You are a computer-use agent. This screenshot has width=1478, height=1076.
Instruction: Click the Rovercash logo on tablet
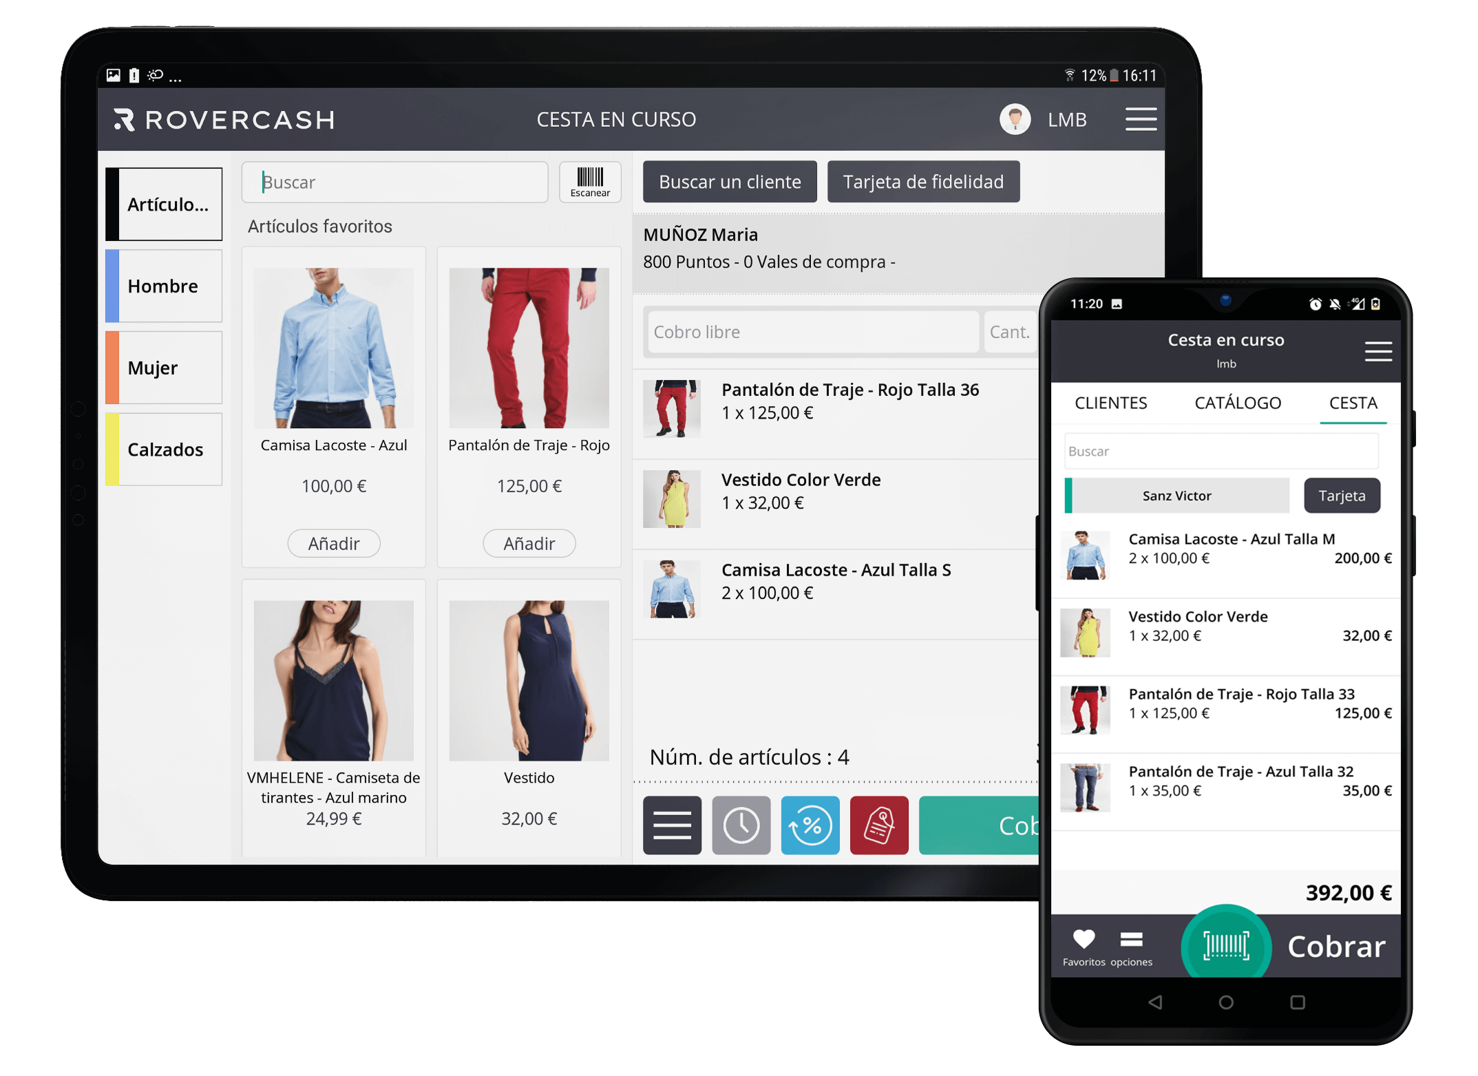coord(224,120)
